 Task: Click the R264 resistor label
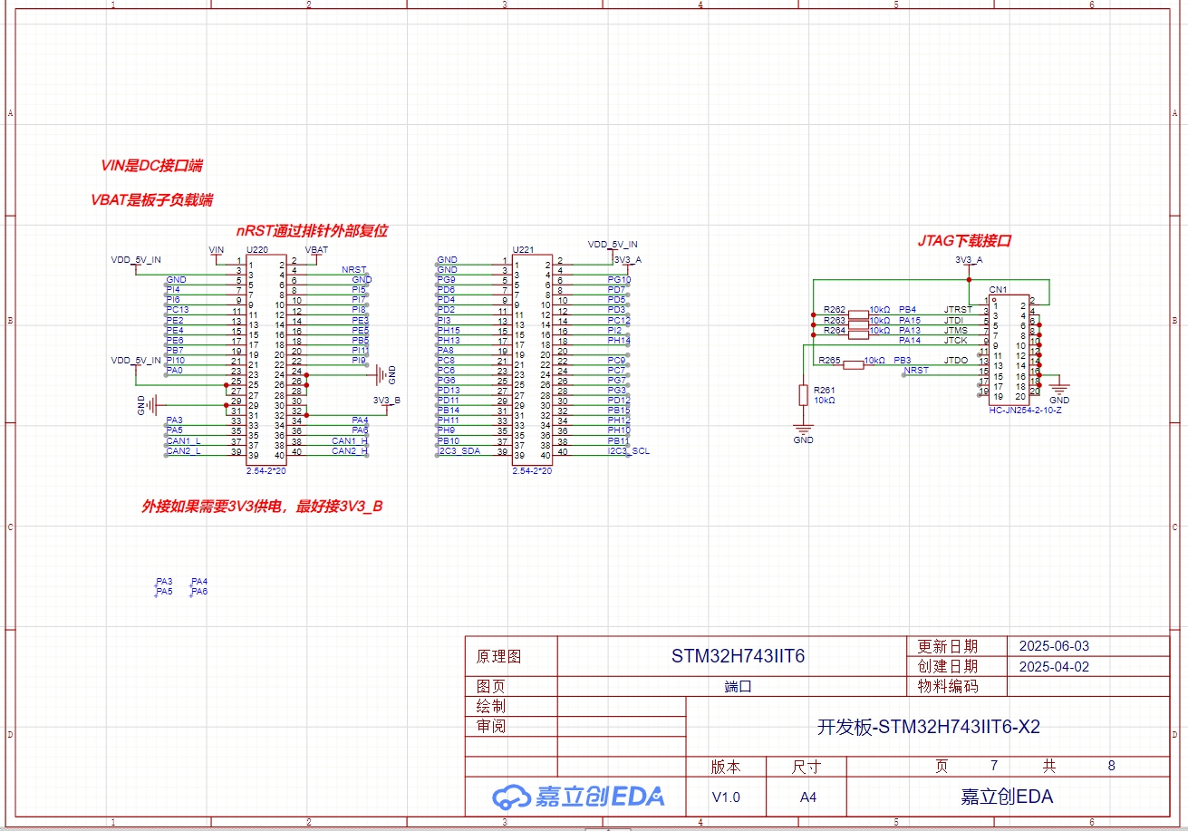[835, 330]
